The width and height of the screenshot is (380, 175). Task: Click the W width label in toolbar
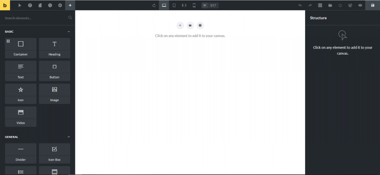[x=205, y=5]
